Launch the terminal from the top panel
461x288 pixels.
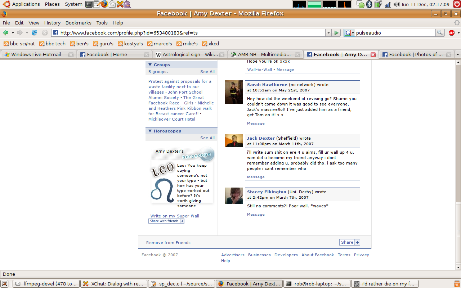tap(89, 4)
